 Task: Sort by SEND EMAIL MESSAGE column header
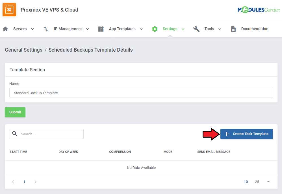(x=214, y=152)
